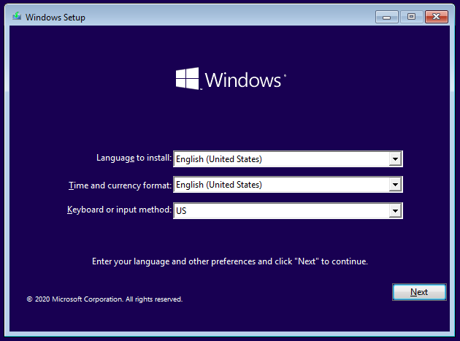Click the 'Language to install:' label

tap(134, 158)
